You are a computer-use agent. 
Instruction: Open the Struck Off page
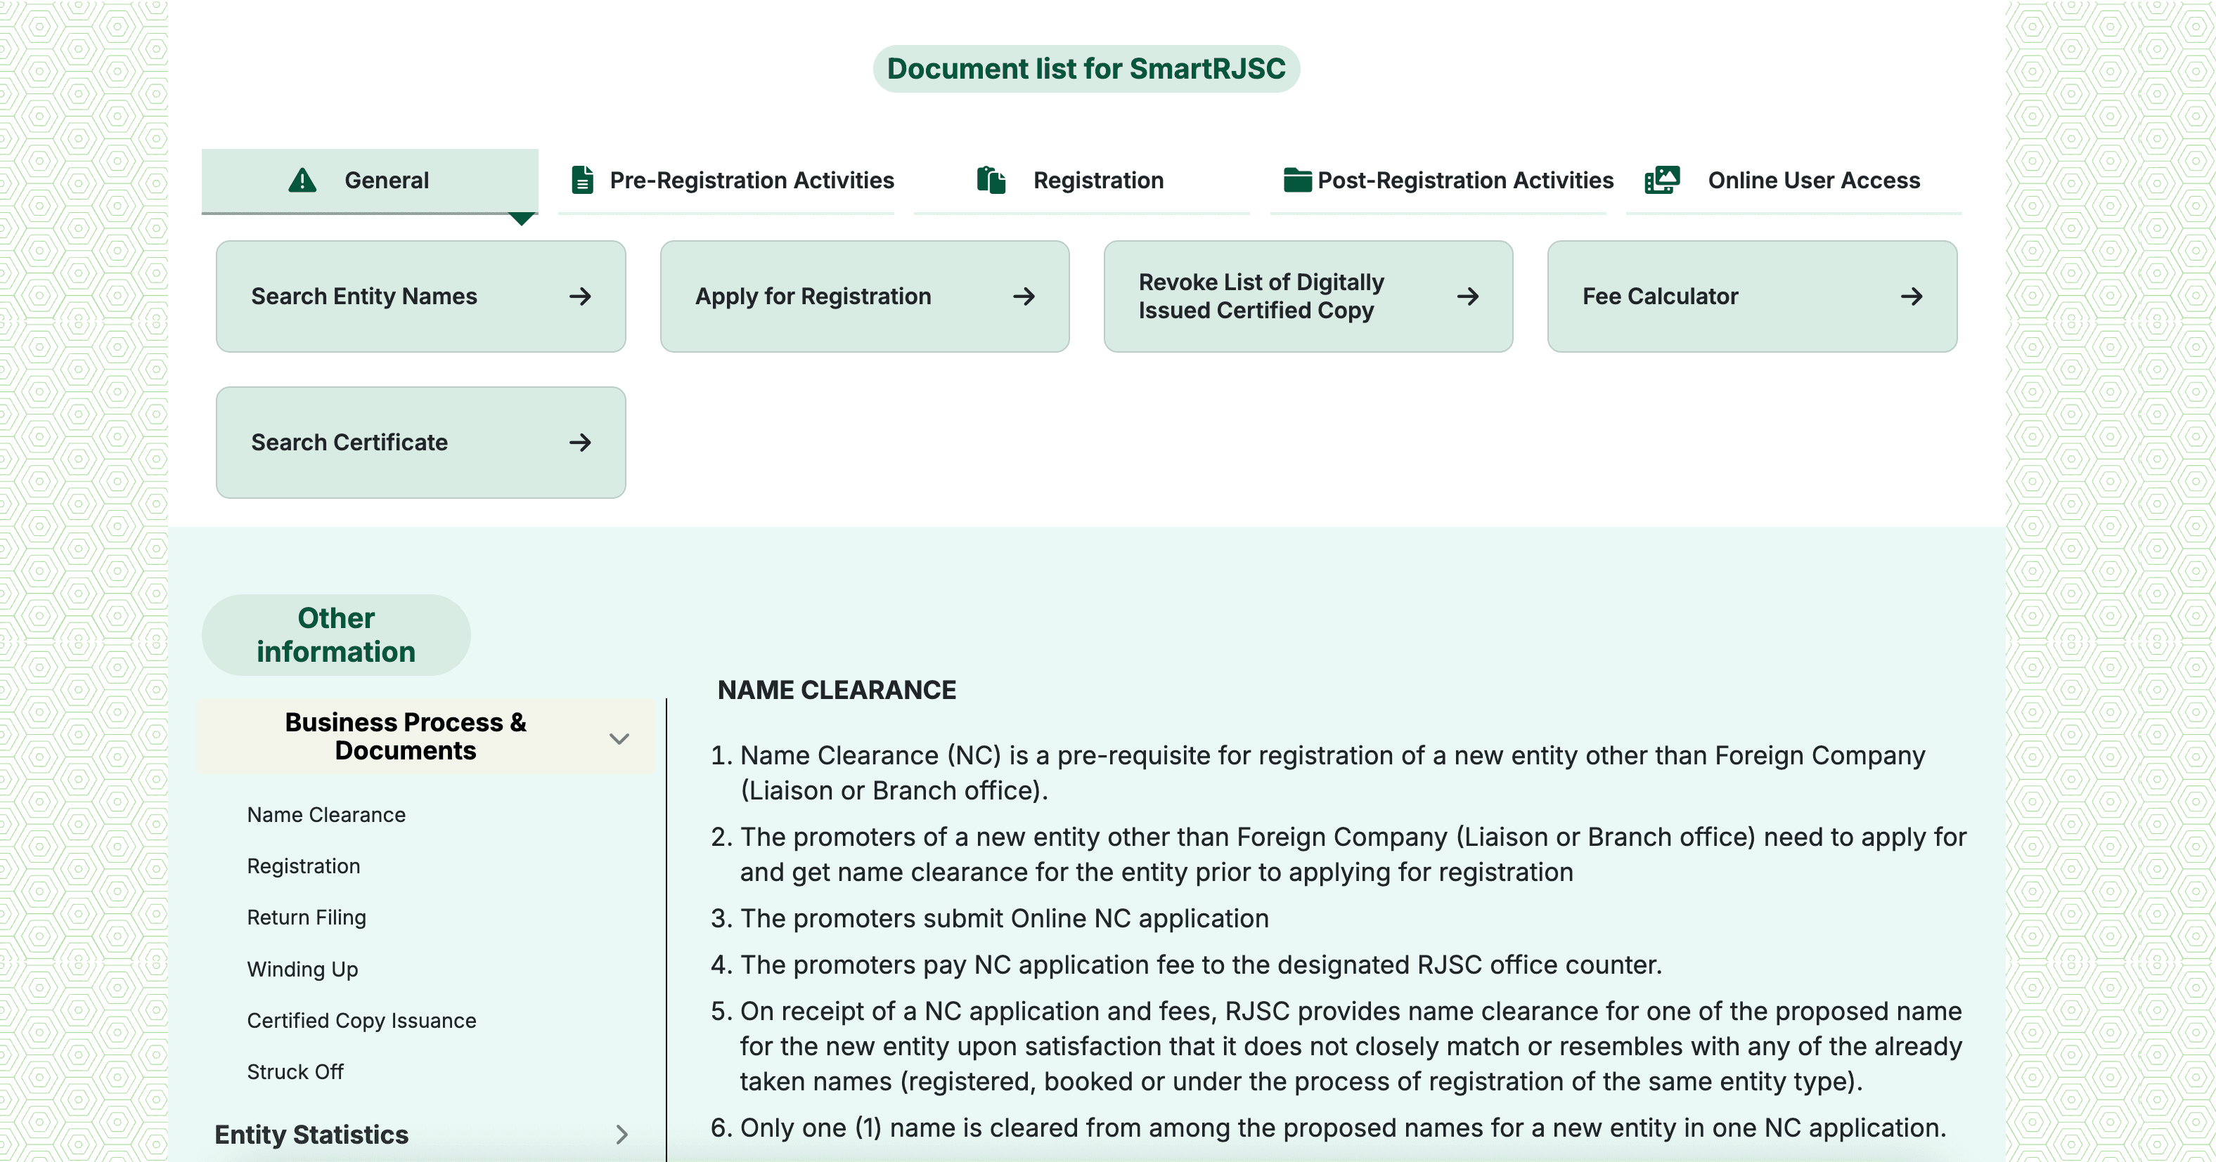(295, 1072)
